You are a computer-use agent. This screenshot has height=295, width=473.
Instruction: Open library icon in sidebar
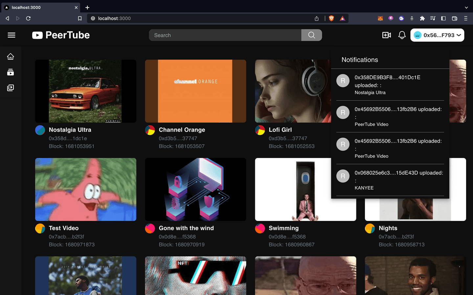click(11, 88)
